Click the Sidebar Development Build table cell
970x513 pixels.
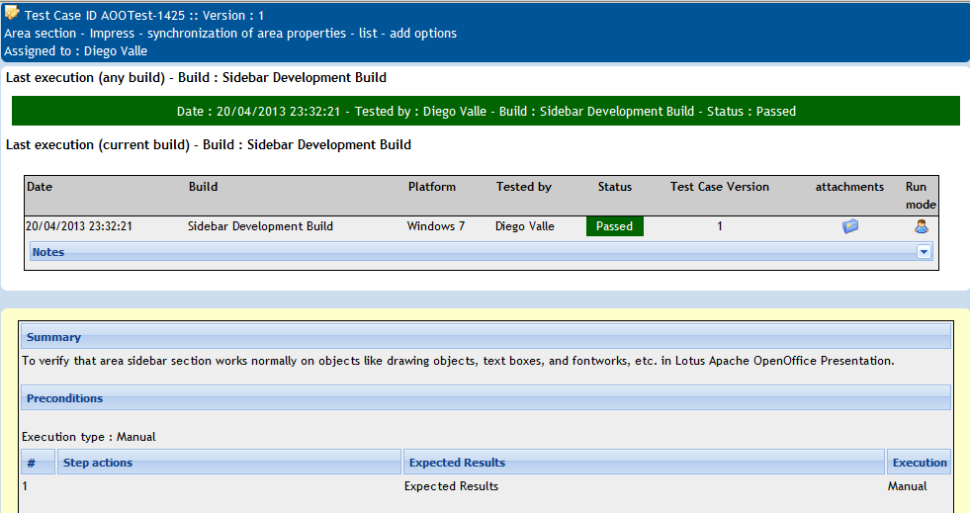(260, 226)
